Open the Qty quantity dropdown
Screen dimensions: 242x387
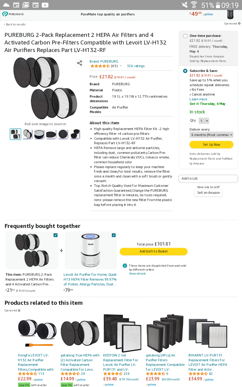[x=204, y=121]
